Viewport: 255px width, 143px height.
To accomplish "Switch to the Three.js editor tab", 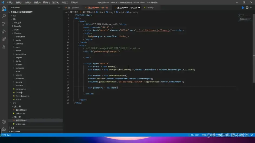I will [x=150, y=8].
